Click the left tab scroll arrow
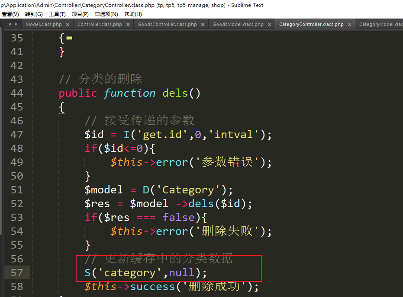The width and height of the screenshot is (403, 297). [10, 24]
